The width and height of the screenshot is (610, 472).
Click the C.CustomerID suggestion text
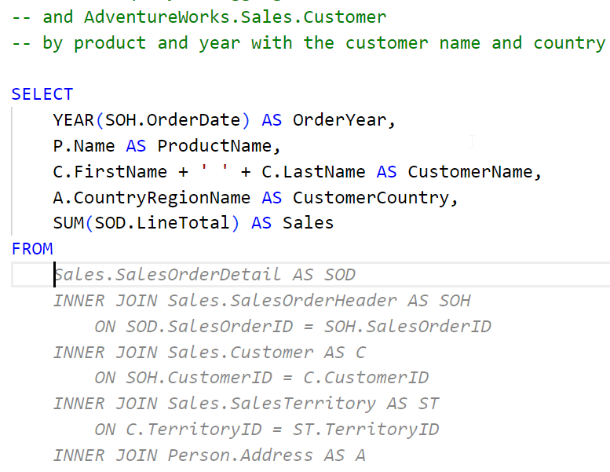(376, 378)
